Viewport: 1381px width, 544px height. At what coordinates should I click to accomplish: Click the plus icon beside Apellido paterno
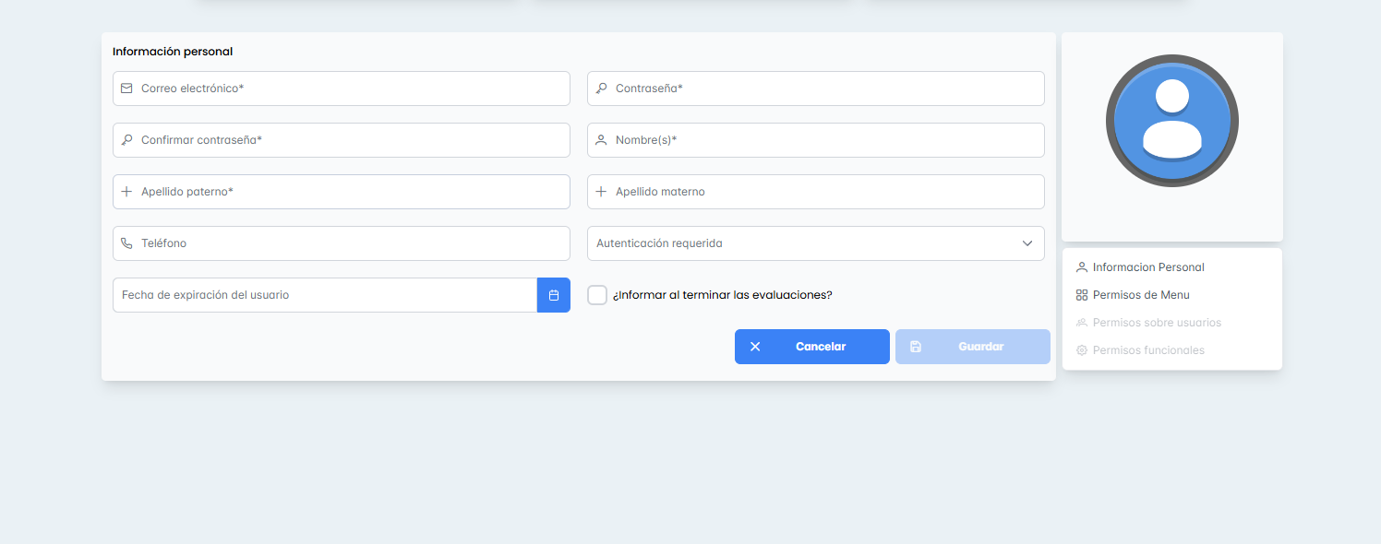(x=126, y=192)
